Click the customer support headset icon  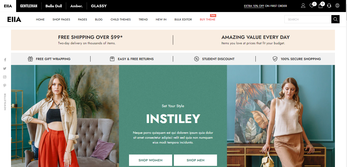click(329, 6)
